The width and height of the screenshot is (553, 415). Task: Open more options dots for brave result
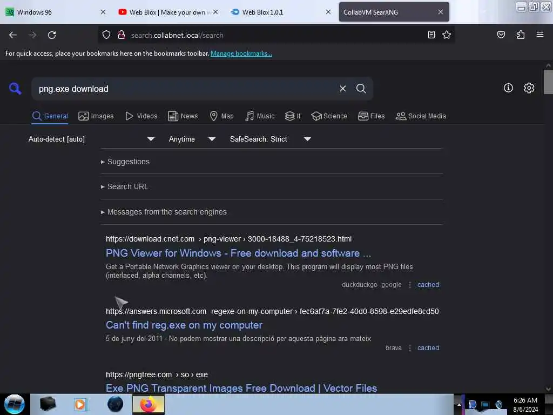409,348
